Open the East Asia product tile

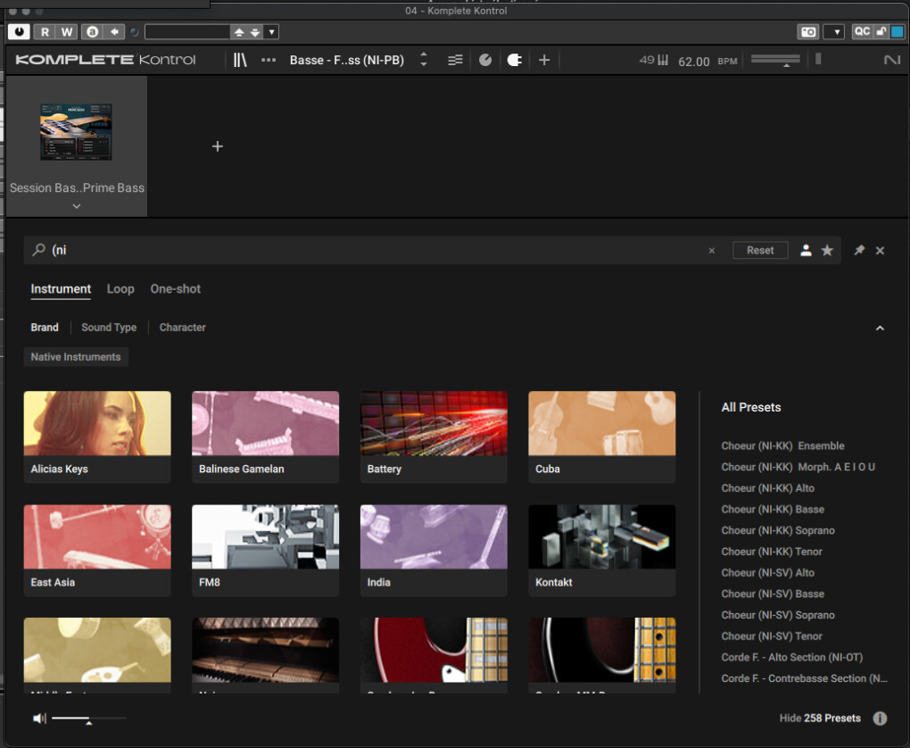click(x=97, y=550)
